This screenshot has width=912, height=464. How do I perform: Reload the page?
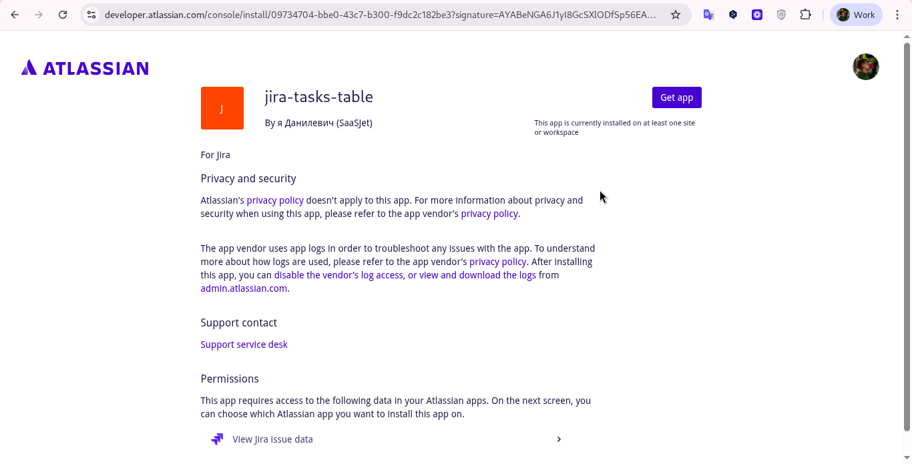coord(63,15)
